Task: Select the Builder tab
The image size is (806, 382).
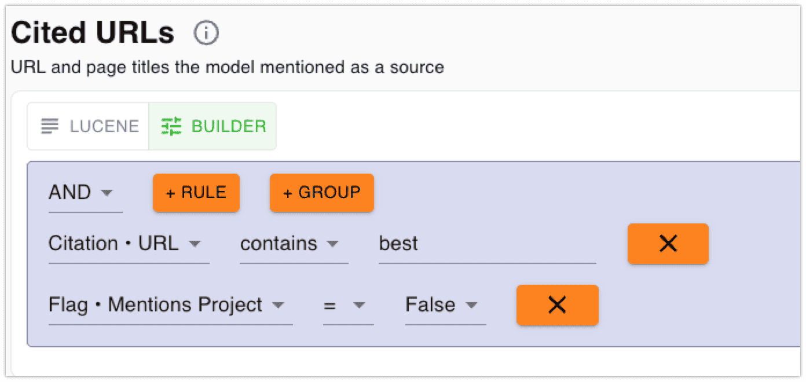Action: pos(213,126)
